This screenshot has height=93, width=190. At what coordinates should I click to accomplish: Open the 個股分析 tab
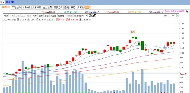58,7
